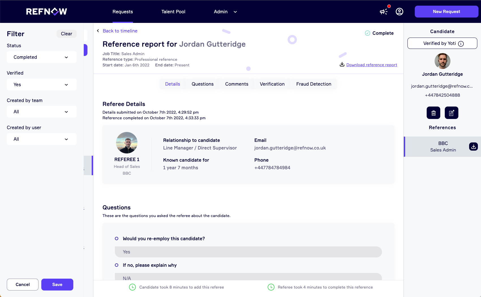The width and height of the screenshot is (481, 297).
Task: Click the download icon beside Download reference report
Action: (x=342, y=64)
